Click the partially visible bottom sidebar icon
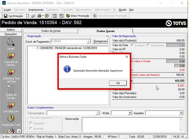This screenshot has height=139, width=189. pos(11,131)
